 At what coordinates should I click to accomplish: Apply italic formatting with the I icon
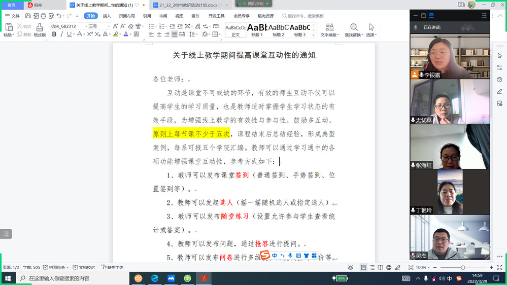(x=62, y=34)
